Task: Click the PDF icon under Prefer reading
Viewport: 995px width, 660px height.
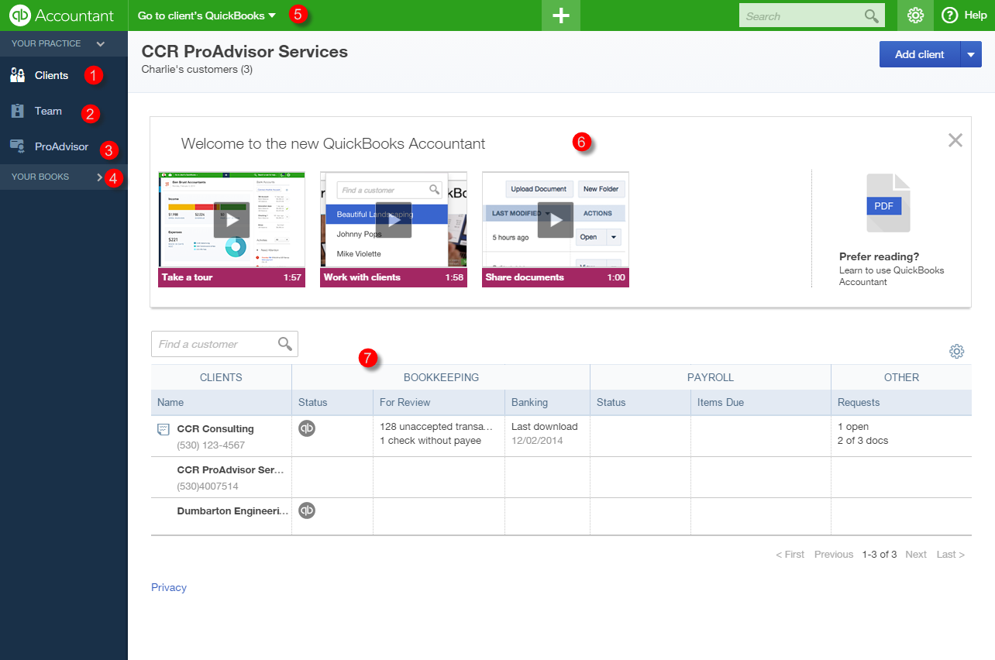Action: point(888,203)
